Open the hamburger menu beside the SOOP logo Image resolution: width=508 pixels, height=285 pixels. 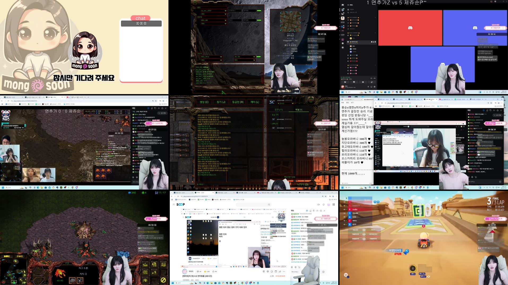(174, 204)
